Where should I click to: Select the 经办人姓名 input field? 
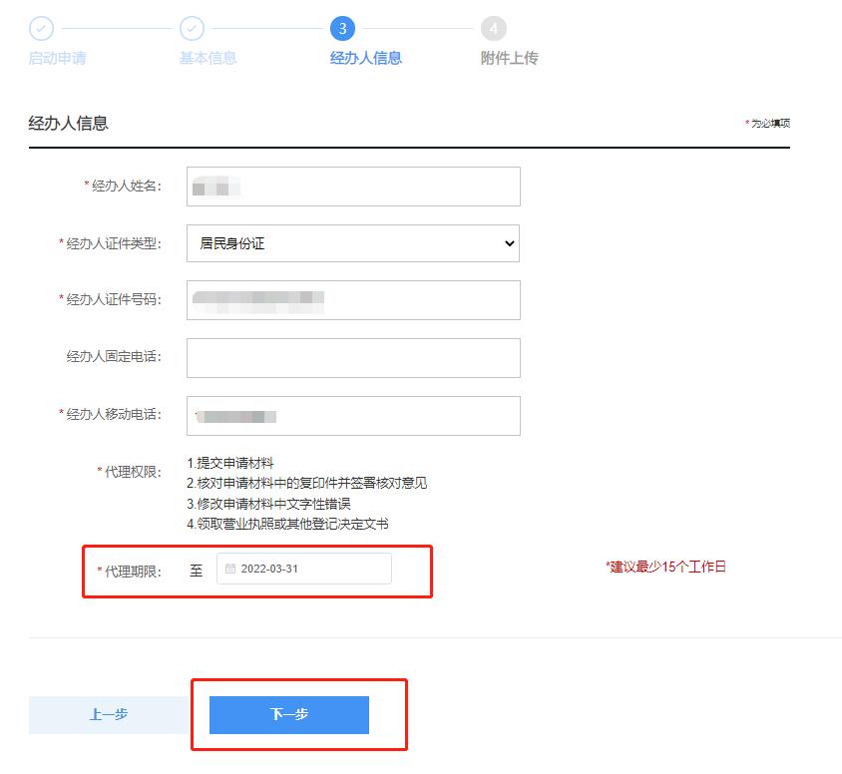point(353,186)
